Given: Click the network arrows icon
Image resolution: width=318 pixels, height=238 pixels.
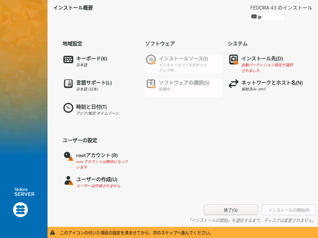Looking at the screenshot, I should tap(234, 84).
